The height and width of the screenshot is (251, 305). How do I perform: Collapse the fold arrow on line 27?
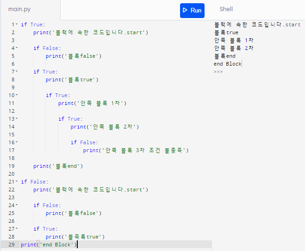click(x=17, y=228)
